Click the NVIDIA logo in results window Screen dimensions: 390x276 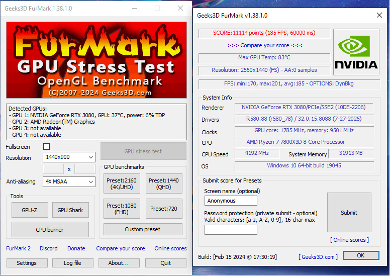356,52
